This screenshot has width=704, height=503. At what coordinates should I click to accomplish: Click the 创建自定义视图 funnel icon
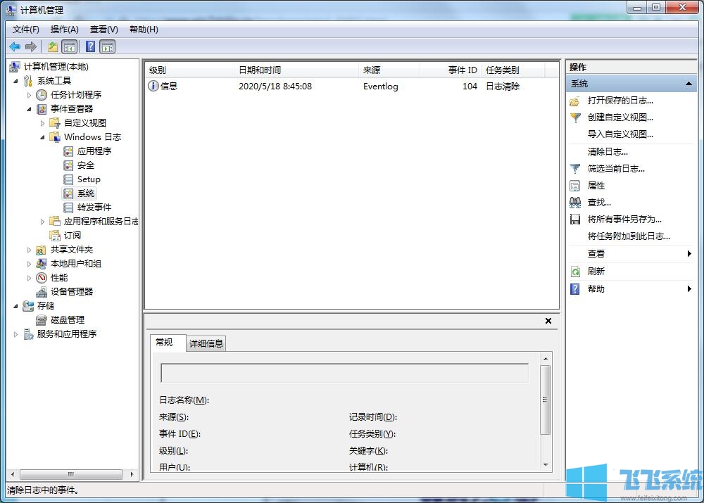tap(576, 117)
